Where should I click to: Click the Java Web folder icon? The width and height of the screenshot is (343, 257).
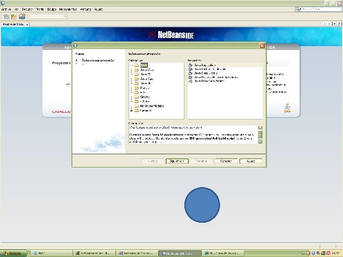pyautogui.click(x=137, y=69)
